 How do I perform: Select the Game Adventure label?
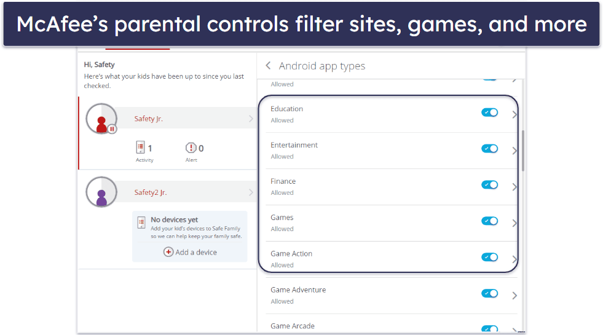click(x=298, y=290)
